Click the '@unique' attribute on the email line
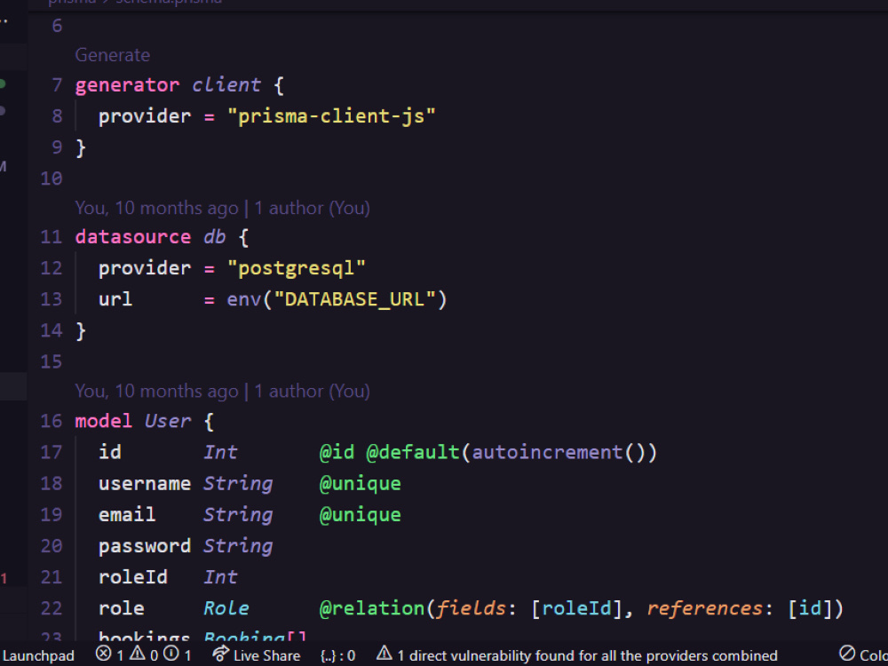Image resolution: width=888 pixels, height=666 pixels. [361, 515]
